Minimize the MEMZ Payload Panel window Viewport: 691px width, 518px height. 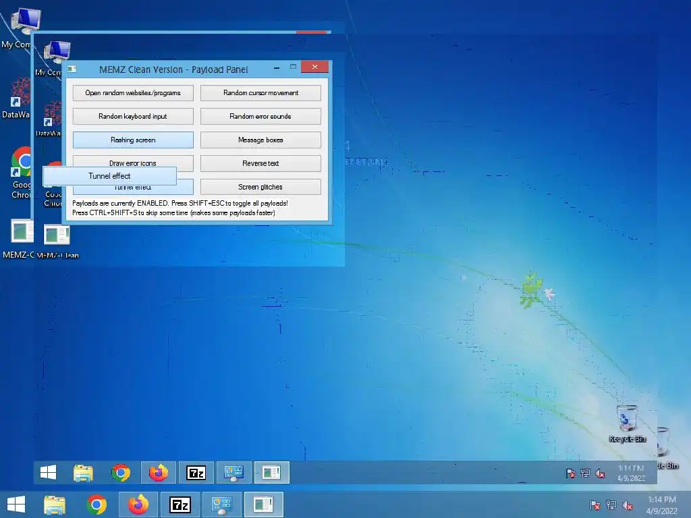[276, 68]
